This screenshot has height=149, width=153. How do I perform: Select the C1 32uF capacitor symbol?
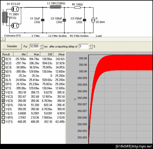click(x=43, y=20)
